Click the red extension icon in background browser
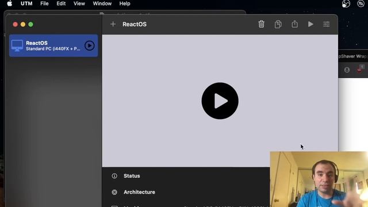Screen dimensions: 368x207 pyautogui.click(x=360, y=69)
